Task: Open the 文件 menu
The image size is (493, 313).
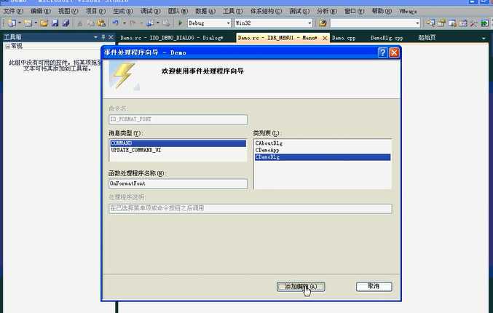Action: 13,11
